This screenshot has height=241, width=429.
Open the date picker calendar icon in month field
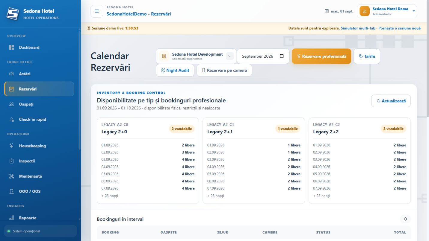pos(282,56)
